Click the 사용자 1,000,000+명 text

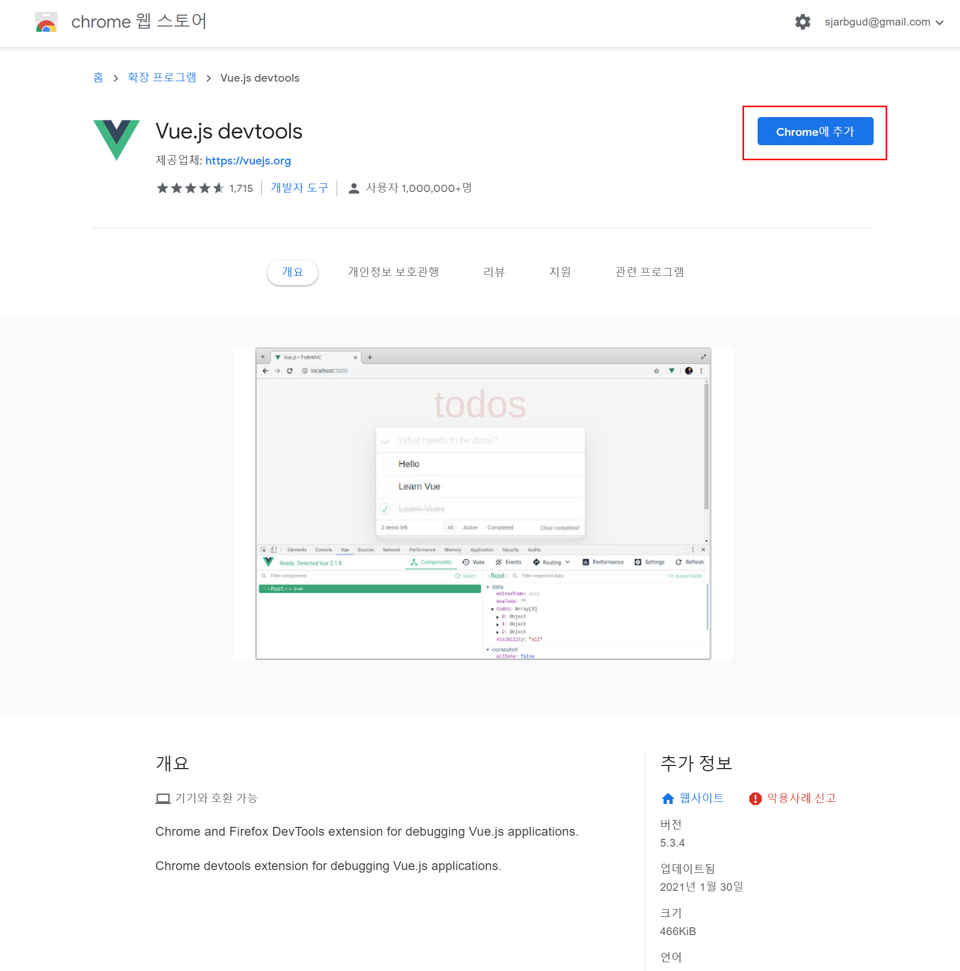coord(419,188)
